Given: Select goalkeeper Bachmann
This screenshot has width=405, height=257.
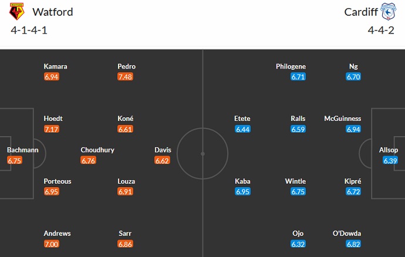Looking at the screenshot, I should pyautogui.click(x=23, y=150).
